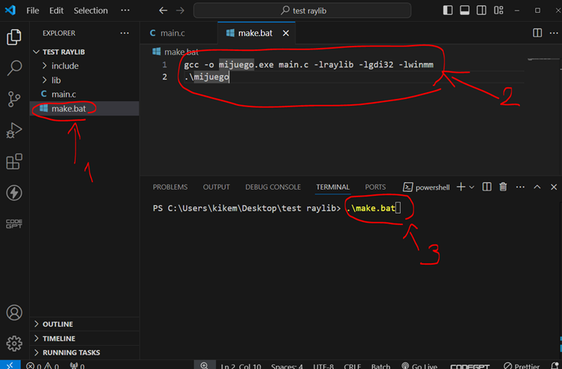Maximize the panel with the up chevron
The width and height of the screenshot is (562, 369).
point(536,187)
